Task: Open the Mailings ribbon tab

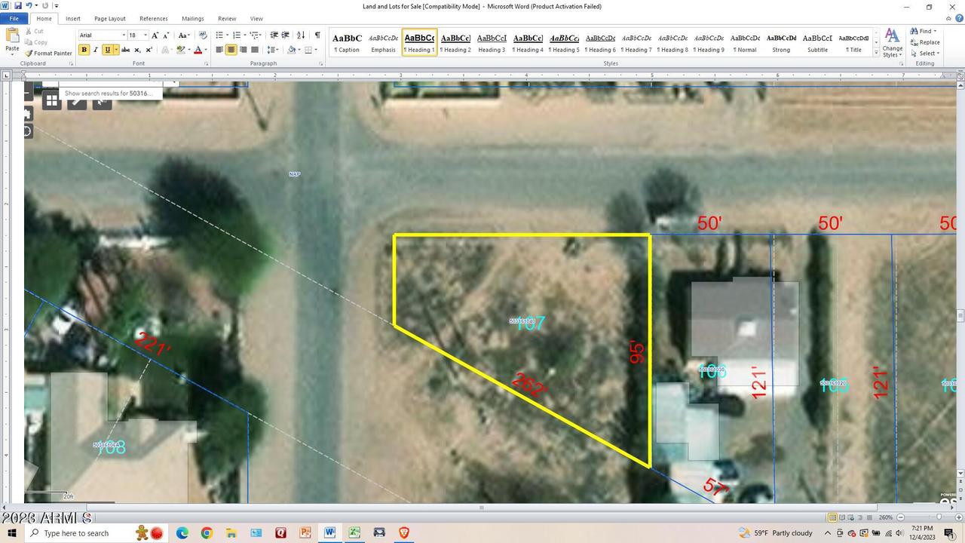Action: (192, 18)
